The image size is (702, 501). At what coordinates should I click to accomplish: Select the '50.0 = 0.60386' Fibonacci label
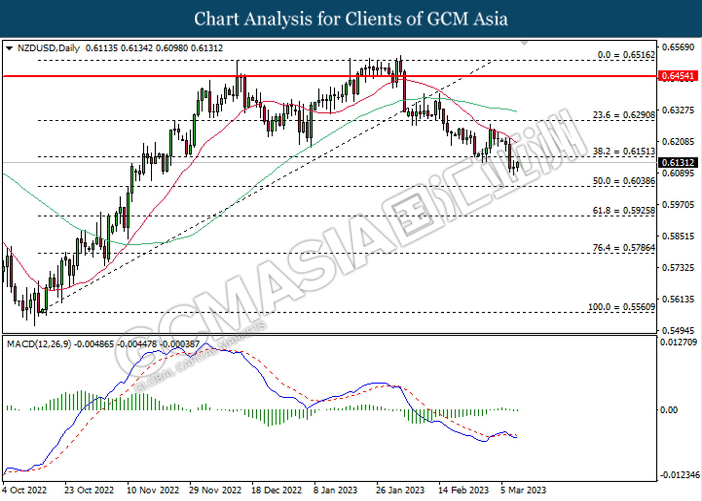(x=624, y=181)
